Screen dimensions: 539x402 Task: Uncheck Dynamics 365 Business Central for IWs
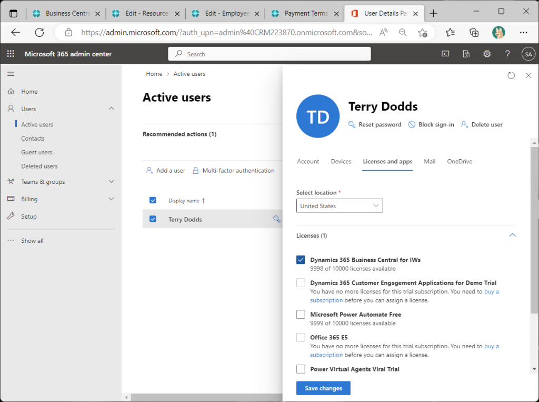[301, 260]
